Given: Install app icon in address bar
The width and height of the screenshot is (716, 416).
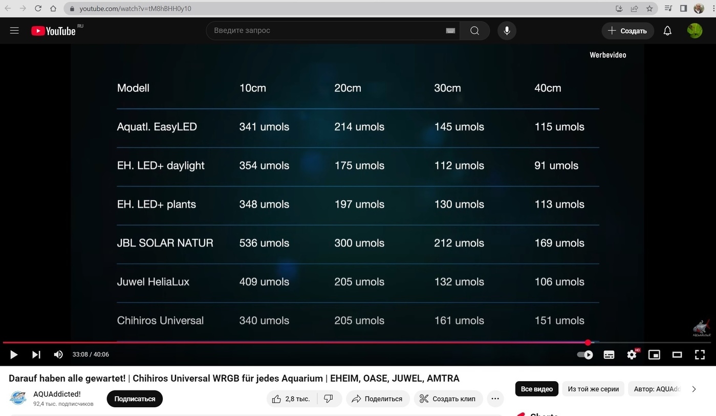Looking at the screenshot, I should pos(619,8).
